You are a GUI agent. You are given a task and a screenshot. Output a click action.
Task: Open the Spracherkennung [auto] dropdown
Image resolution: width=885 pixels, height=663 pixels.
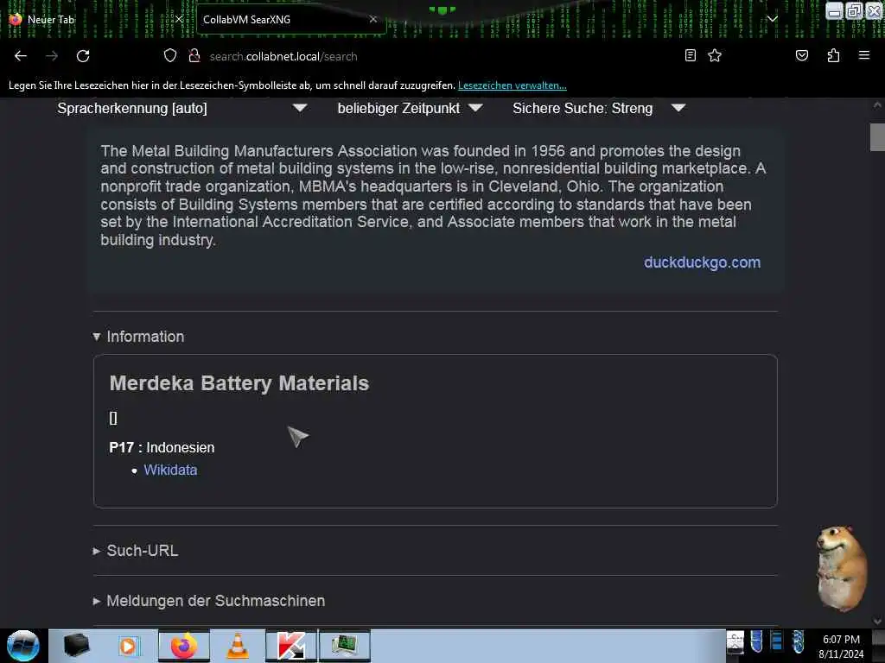point(181,108)
